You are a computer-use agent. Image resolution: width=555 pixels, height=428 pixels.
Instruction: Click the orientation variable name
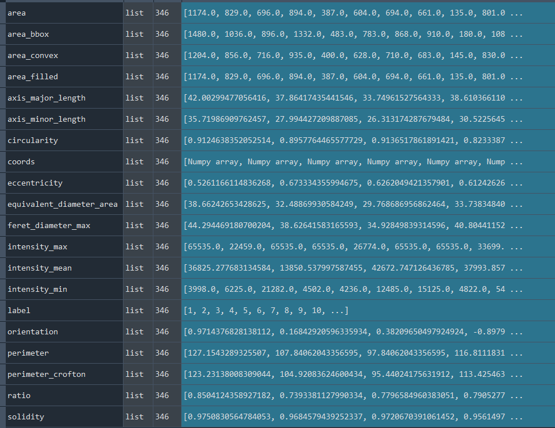pos(33,331)
